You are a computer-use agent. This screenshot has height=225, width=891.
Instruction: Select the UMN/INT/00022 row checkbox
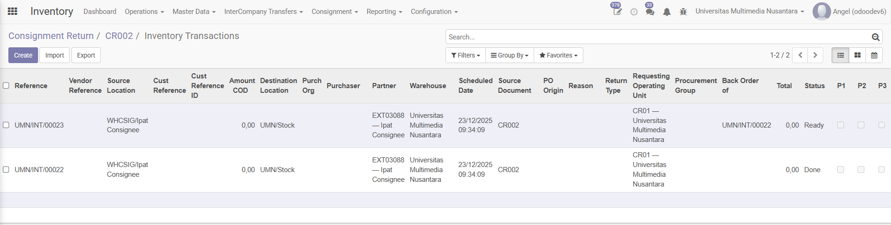6,169
